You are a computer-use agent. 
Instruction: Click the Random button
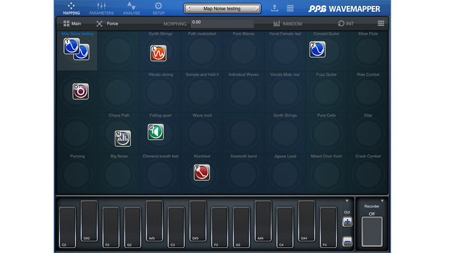(287, 23)
